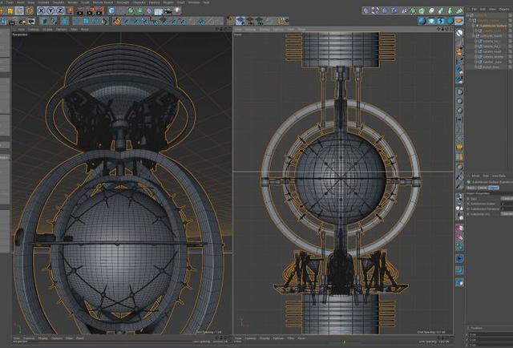
Task: Maximize the Front viewport via its corner icon
Action: [x=452, y=29]
